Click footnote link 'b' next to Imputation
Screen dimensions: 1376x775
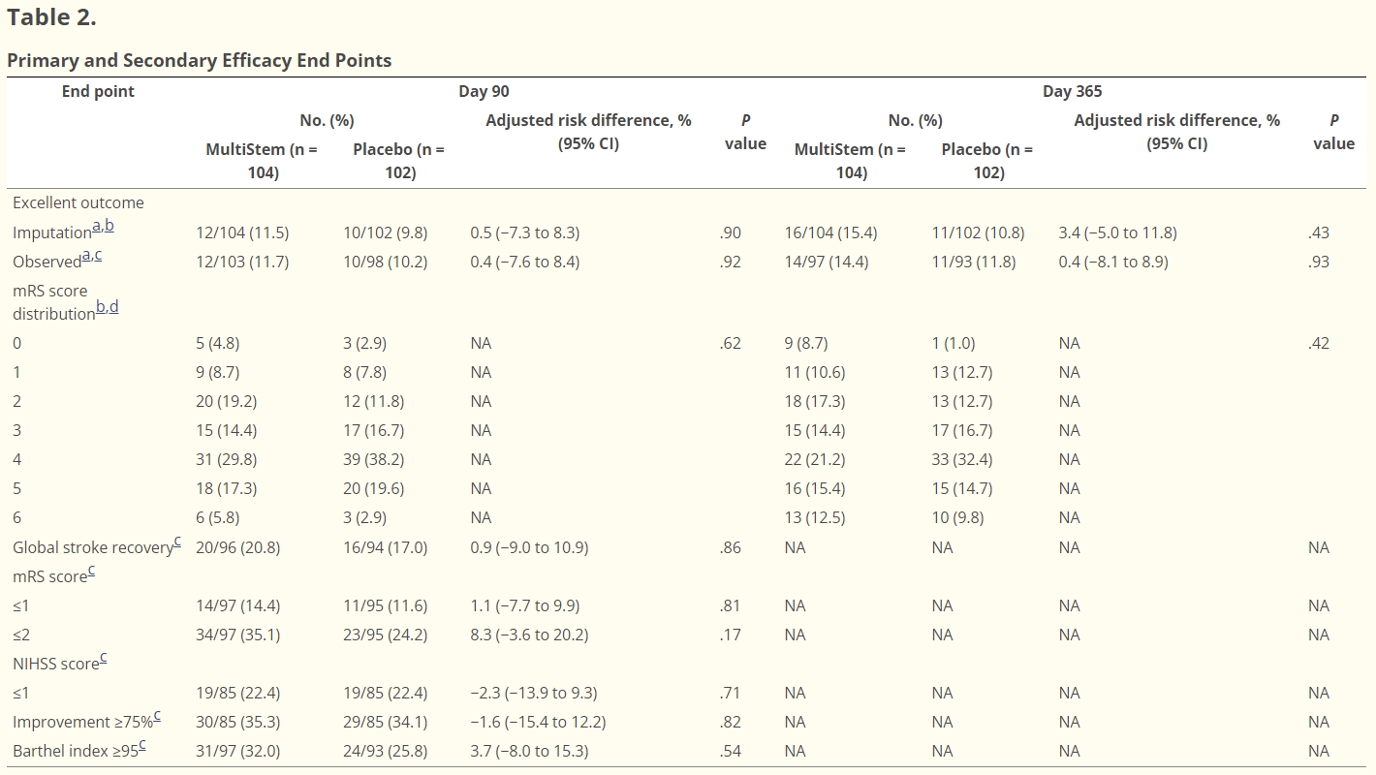(x=109, y=227)
